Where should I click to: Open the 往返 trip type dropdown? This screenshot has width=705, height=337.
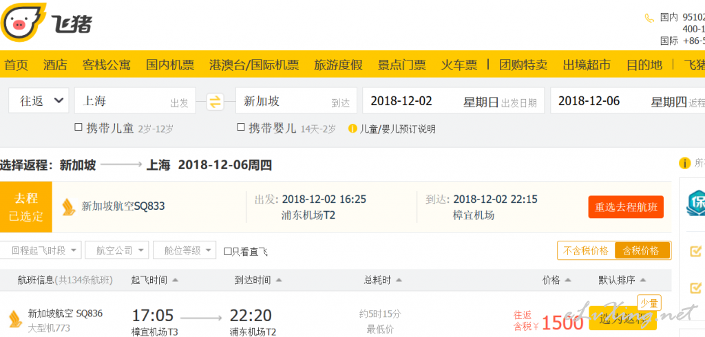tap(39, 101)
